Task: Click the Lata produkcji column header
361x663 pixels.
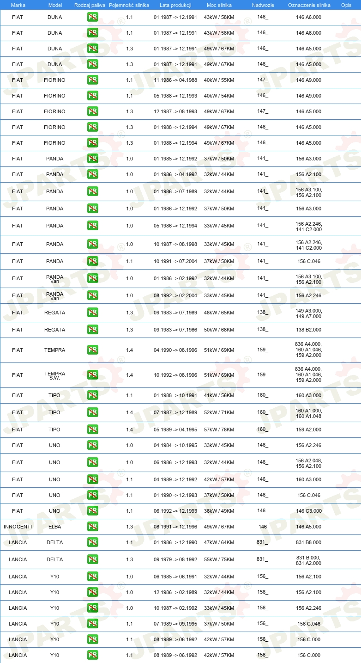Action: (175, 5)
